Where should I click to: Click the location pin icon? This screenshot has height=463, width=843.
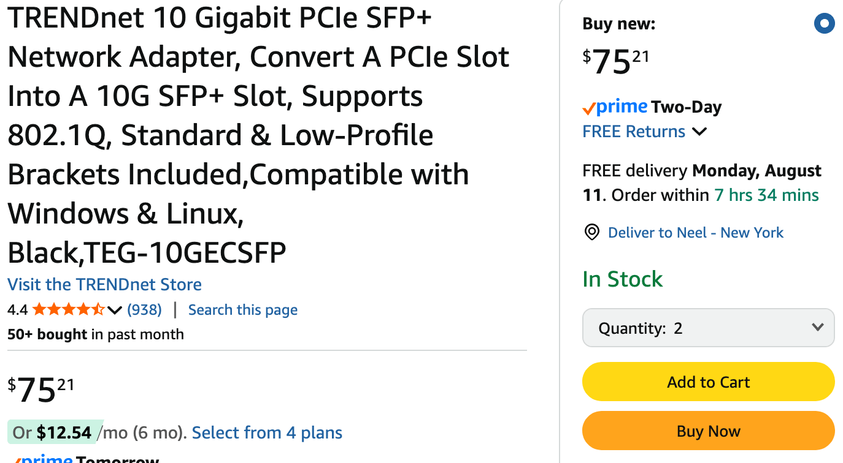tap(591, 233)
